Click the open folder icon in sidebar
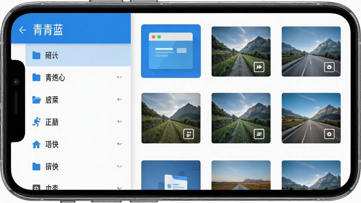This screenshot has height=203, width=361. [36, 100]
